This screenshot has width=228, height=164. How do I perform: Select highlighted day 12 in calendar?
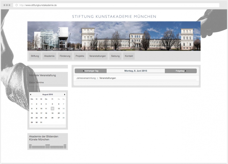pos(53,109)
